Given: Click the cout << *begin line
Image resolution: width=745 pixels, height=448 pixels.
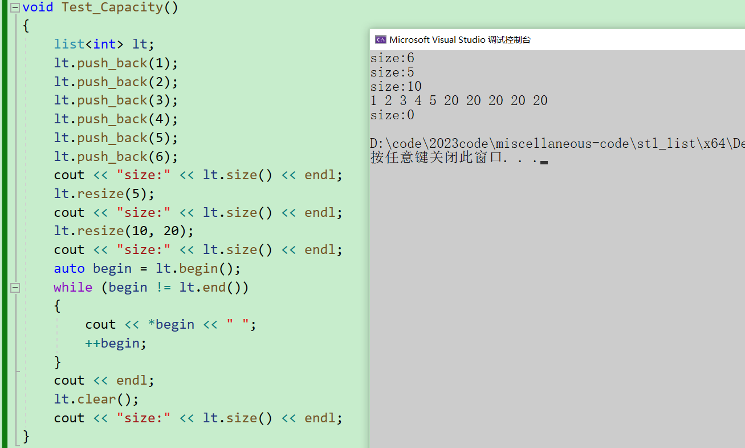Looking at the screenshot, I should pyautogui.click(x=171, y=324).
